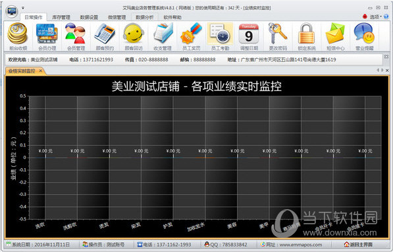The height and width of the screenshot is (252, 393).
Task: Click the QQ penguin status icon
Action: tap(207, 244)
